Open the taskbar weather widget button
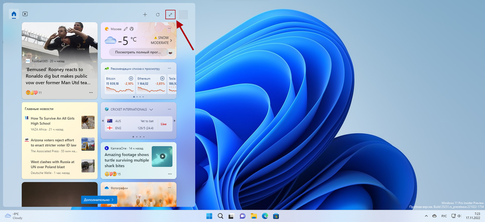The height and width of the screenshot is (222, 485). (x=14, y=216)
